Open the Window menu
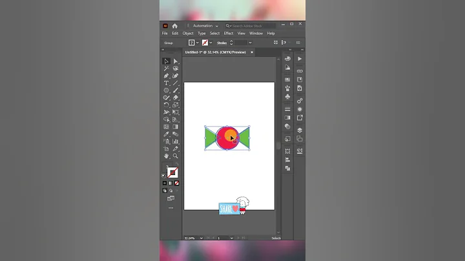This screenshot has width=465, height=261. pyautogui.click(x=256, y=34)
